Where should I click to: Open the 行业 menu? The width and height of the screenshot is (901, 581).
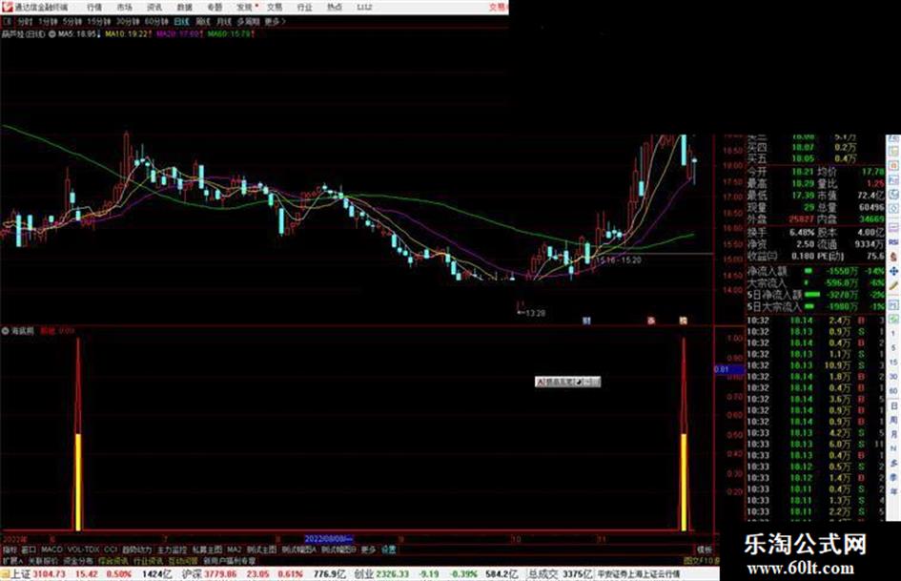(x=304, y=8)
